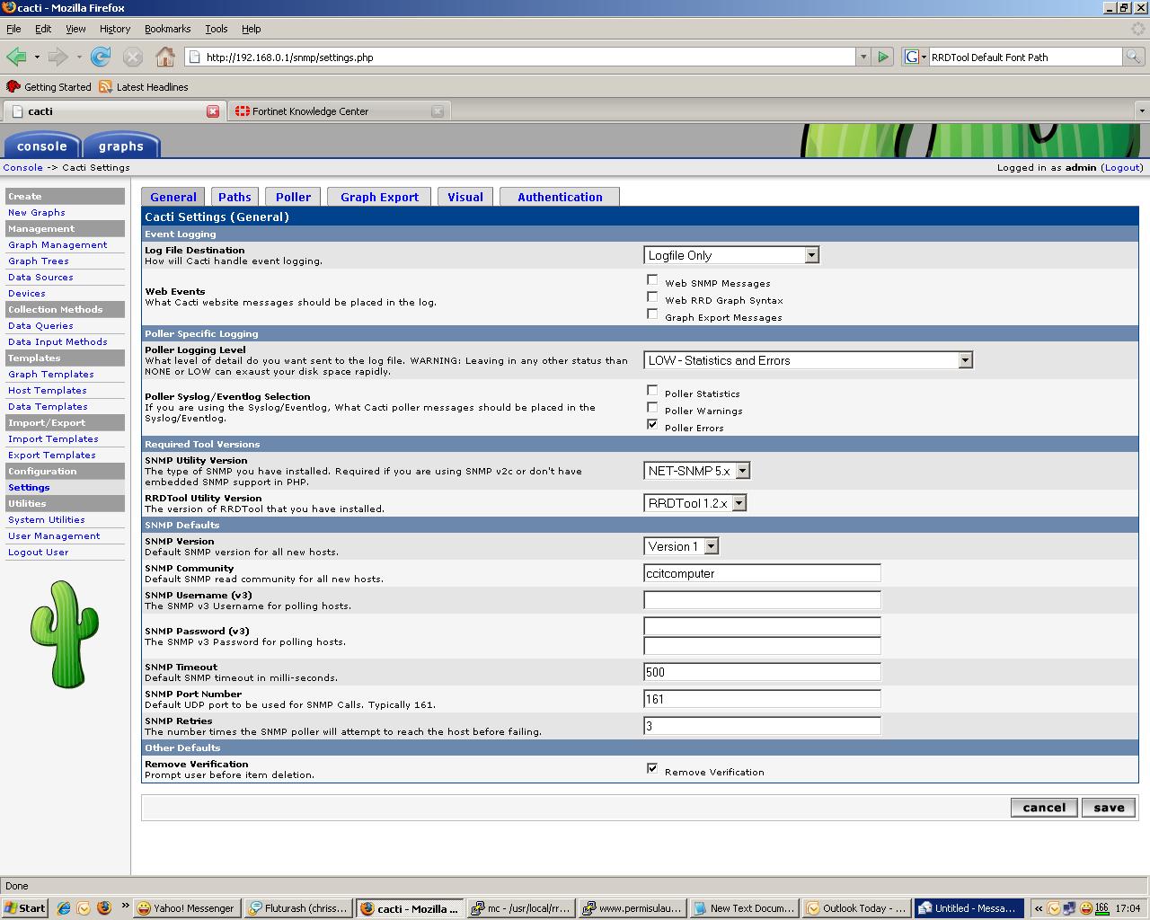Click the SNMP Community input field
Viewport: 1150px width, 920px height.
762,573
